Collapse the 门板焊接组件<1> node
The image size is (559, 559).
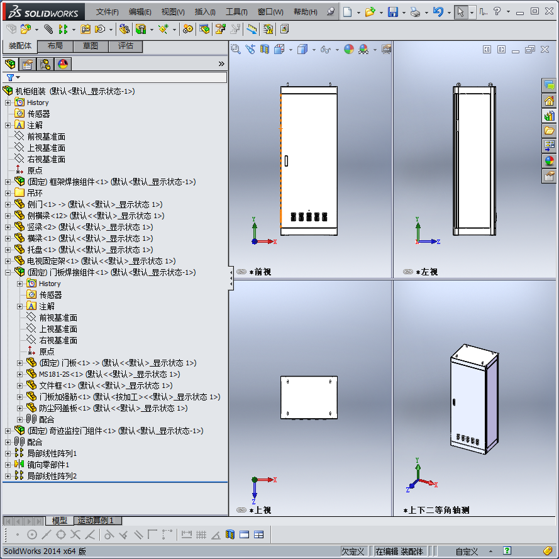pos(8,273)
